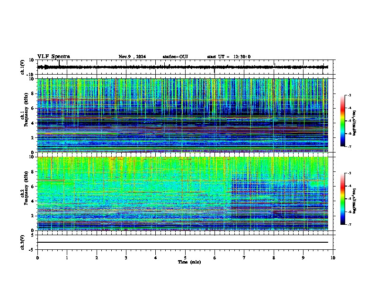
Task: Click the flat ch.3 voltage trace line
Action: [x=183, y=242]
